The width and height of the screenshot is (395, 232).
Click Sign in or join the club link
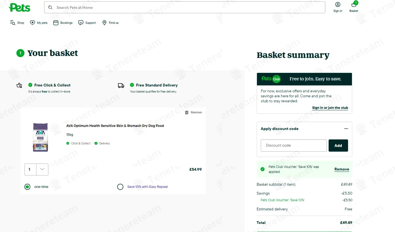tap(330, 108)
